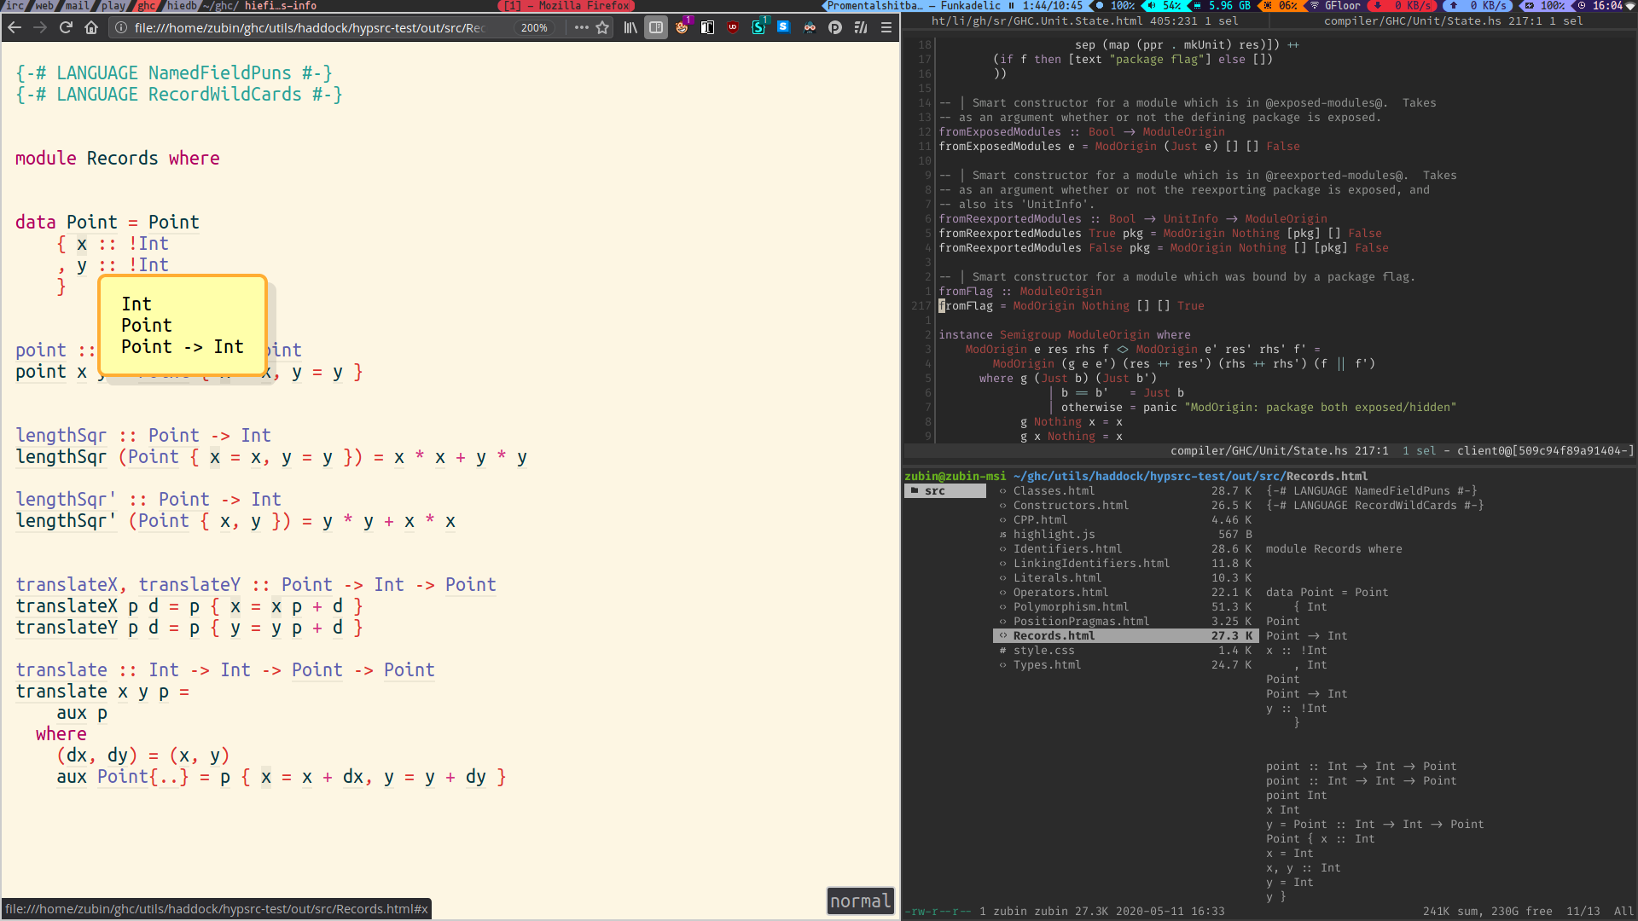1638x921 pixels.
Task: Select Literals.html in the file list
Action: [x=1124, y=578]
